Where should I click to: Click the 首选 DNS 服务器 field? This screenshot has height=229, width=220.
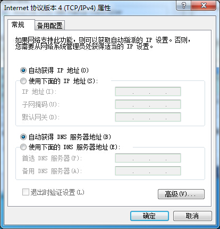click(148, 158)
